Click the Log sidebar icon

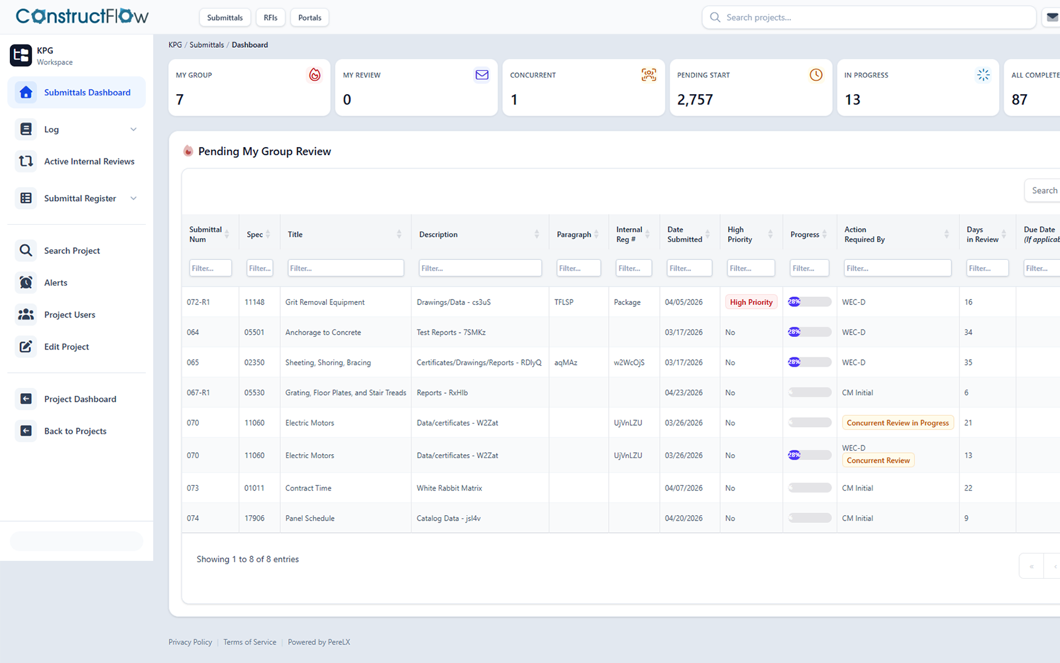(x=26, y=129)
